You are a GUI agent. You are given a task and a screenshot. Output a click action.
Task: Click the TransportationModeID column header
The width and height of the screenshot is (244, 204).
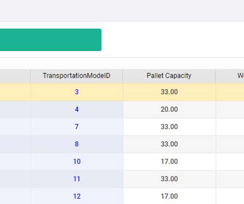pyautogui.click(x=76, y=76)
